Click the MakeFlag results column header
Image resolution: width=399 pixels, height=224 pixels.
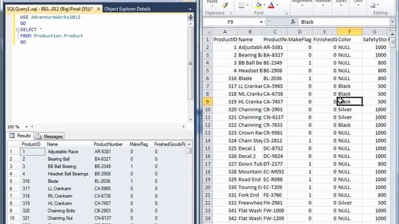click(138, 144)
